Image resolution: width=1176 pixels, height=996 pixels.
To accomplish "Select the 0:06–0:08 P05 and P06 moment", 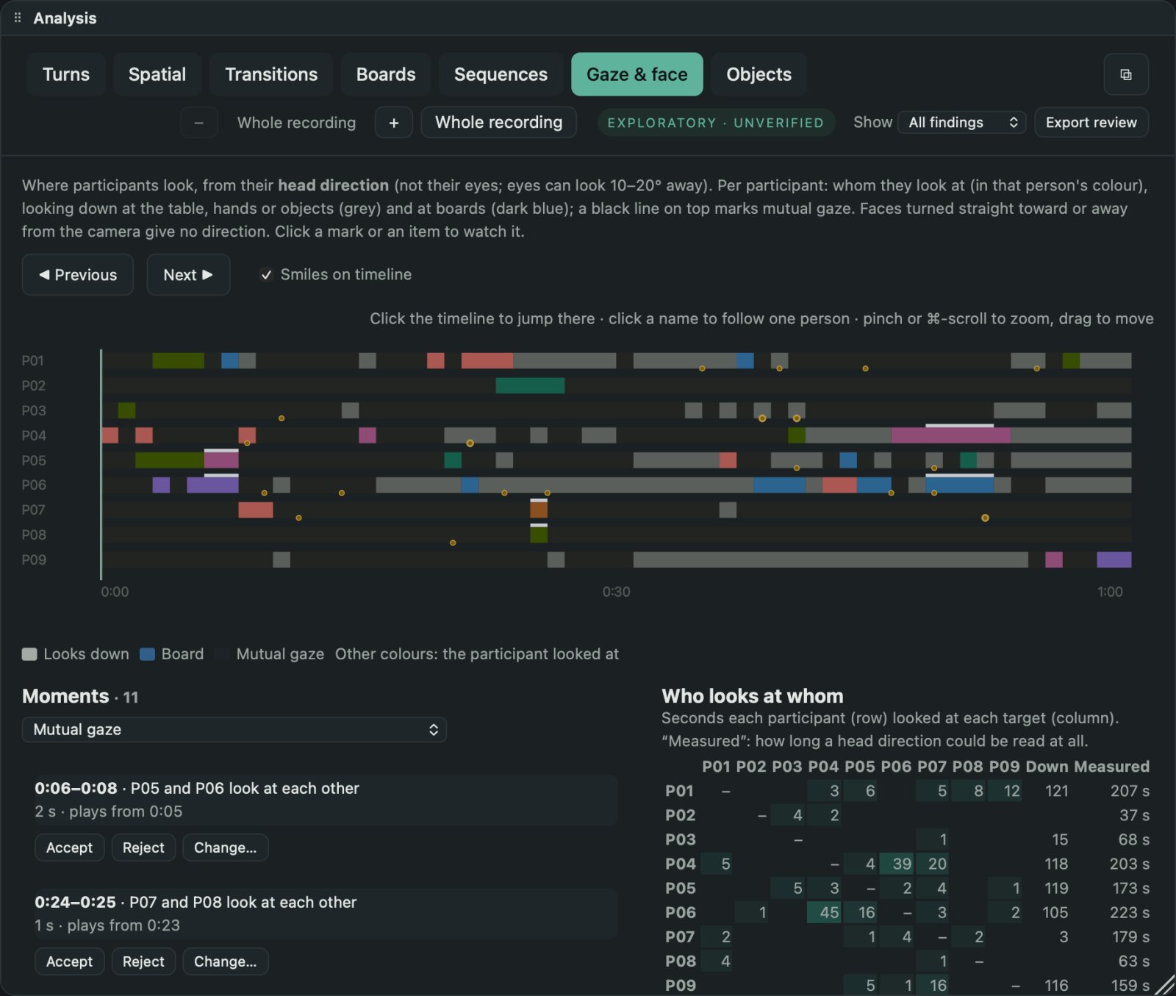I will (x=326, y=800).
